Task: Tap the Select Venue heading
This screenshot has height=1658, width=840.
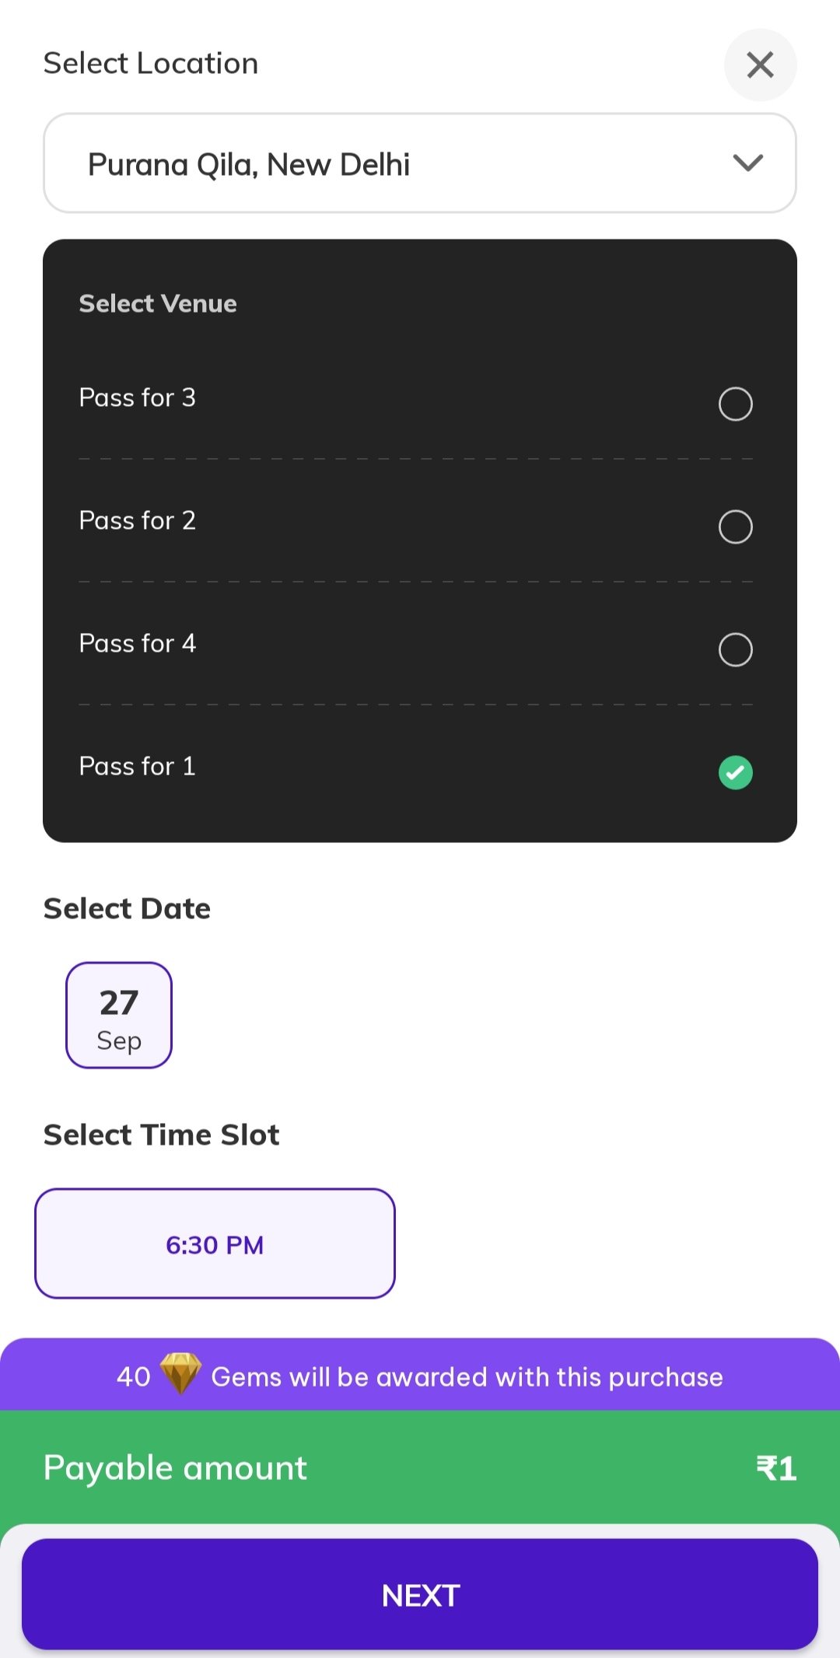Action: [158, 303]
